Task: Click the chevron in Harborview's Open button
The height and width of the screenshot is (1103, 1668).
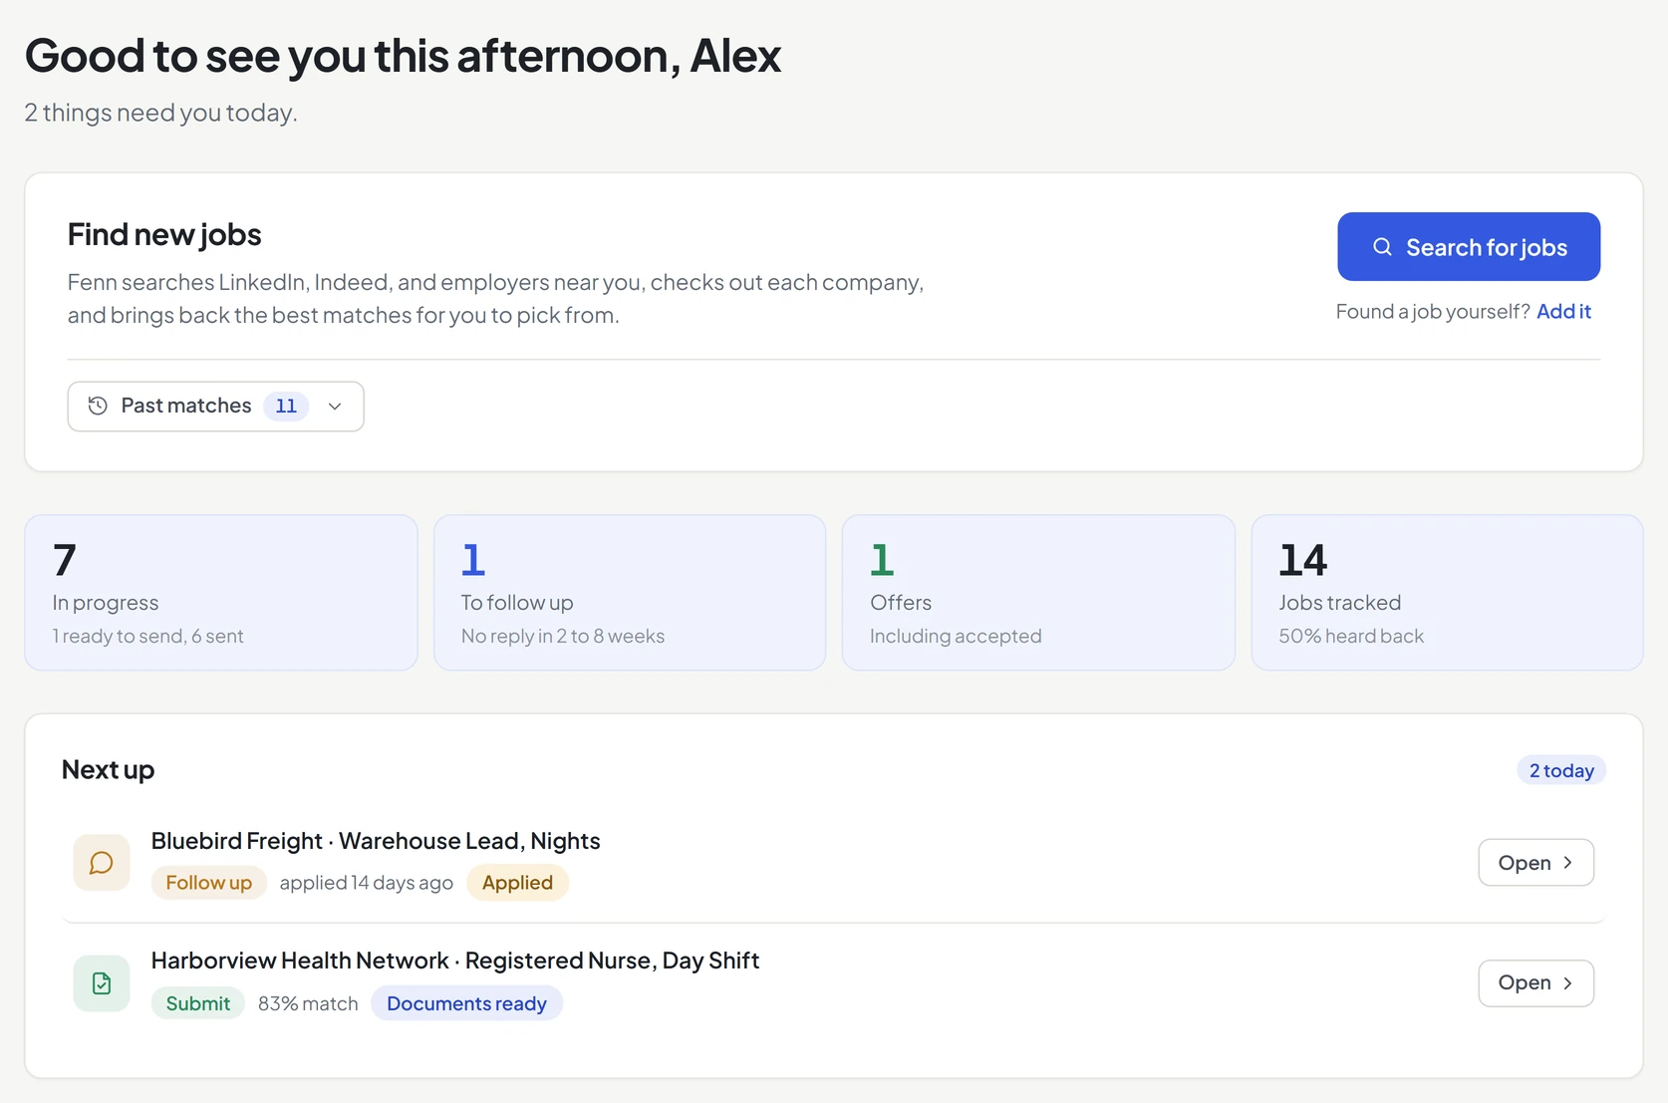Action: [x=1567, y=983]
